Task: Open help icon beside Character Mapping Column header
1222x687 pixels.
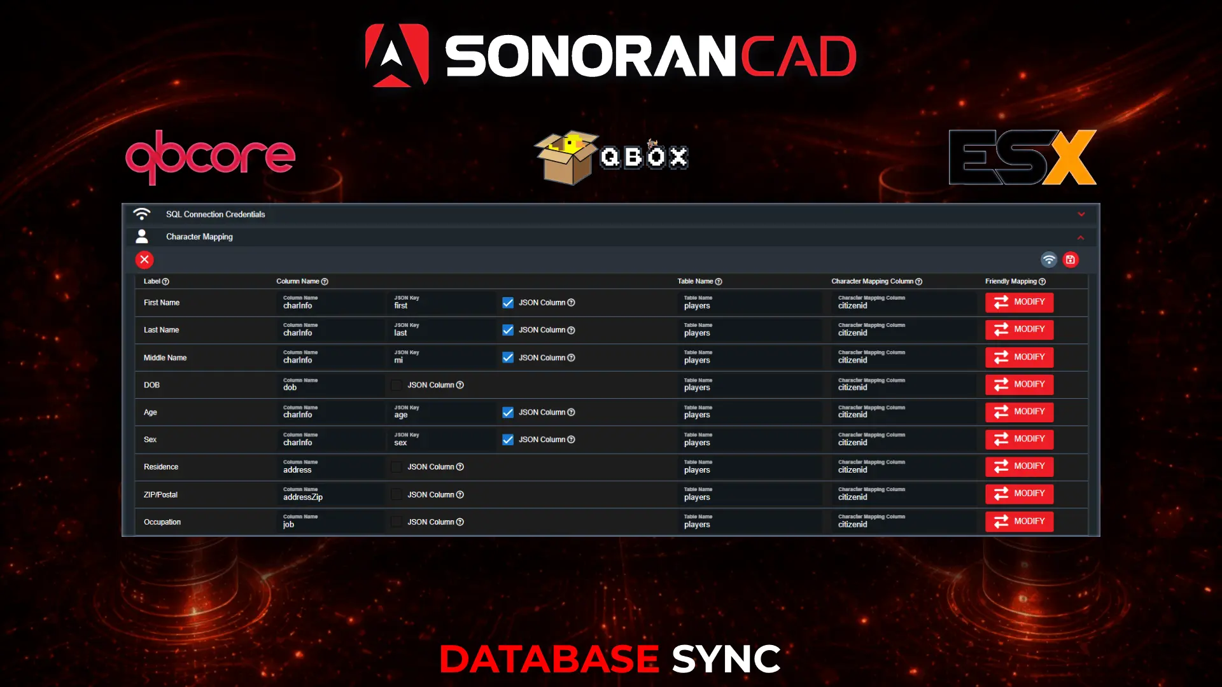Action: click(918, 282)
